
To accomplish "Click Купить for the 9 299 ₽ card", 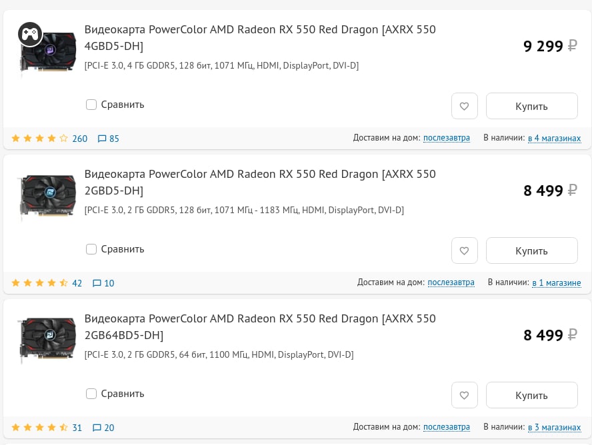I will 531,106.
